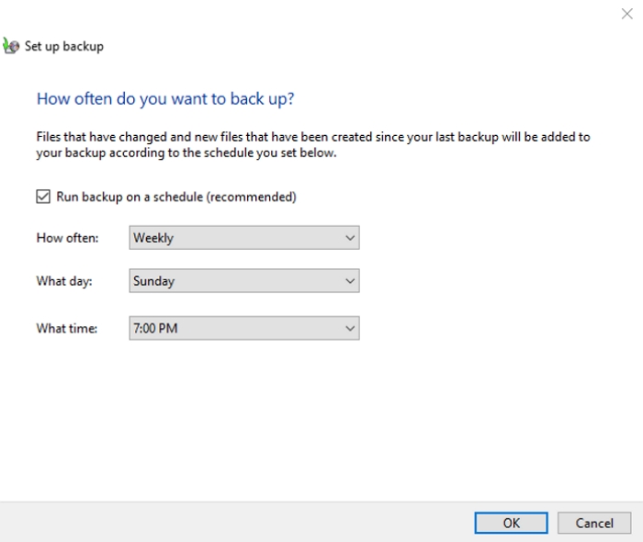Click the 'What day:' field label
Viewport: 643px width, 542px height.
click(64, 281)
